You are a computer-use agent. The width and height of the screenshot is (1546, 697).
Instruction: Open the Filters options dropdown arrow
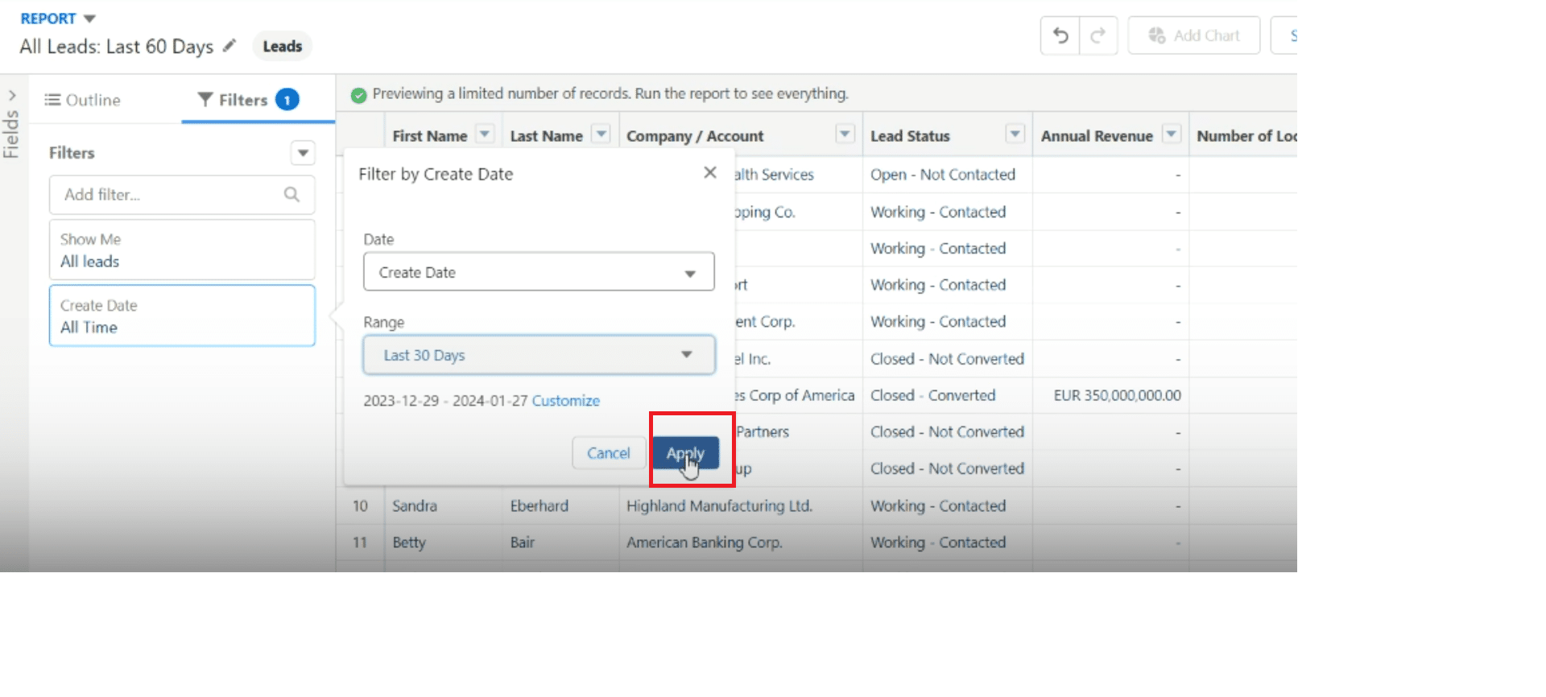click(303, 153)
